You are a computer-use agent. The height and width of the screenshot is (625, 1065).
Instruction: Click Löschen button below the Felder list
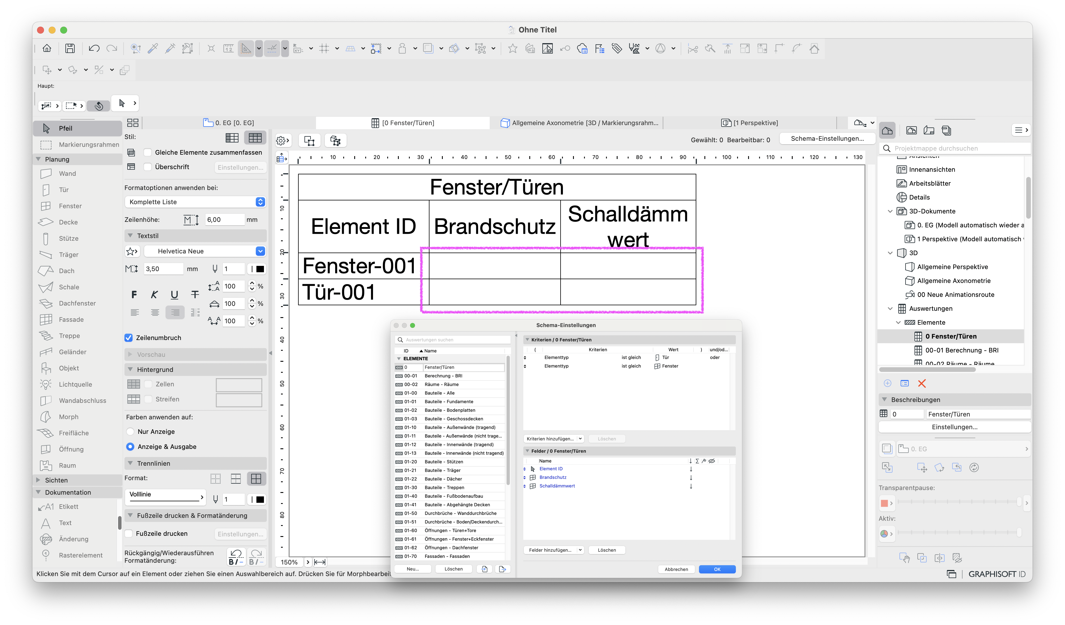(x=607, y=550)
